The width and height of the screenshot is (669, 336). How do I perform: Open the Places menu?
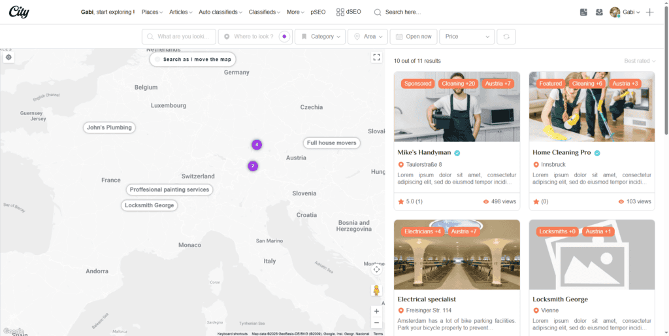pos(153,12)
